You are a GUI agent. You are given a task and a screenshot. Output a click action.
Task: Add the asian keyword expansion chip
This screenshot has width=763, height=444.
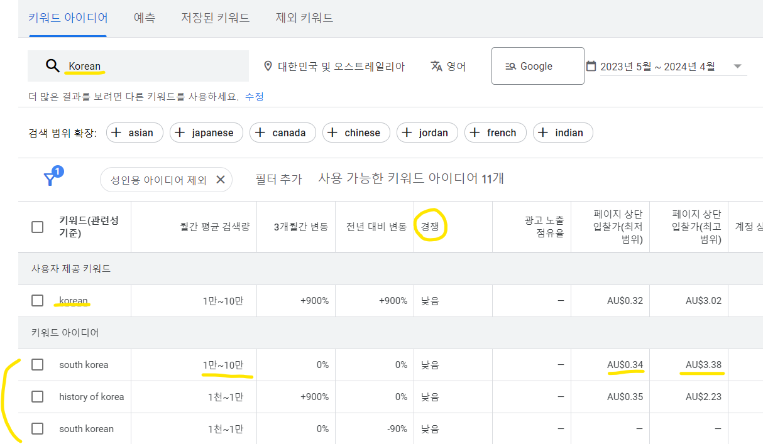point(134,133)
